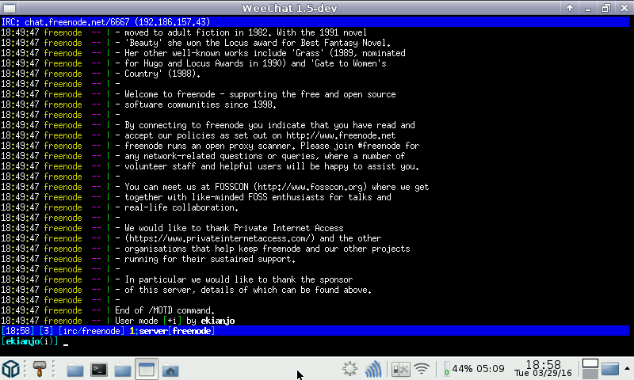Click the blue signal waves tray icon
Image resolution: width=634 pixels, height=380 pixels.
[x=372, y=369]
